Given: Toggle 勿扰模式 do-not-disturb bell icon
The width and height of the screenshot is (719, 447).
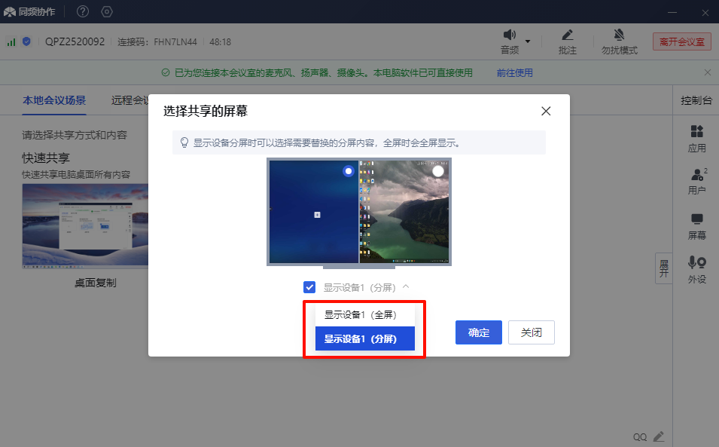Looking at the screenshot, I should click(x=619, y=35).
